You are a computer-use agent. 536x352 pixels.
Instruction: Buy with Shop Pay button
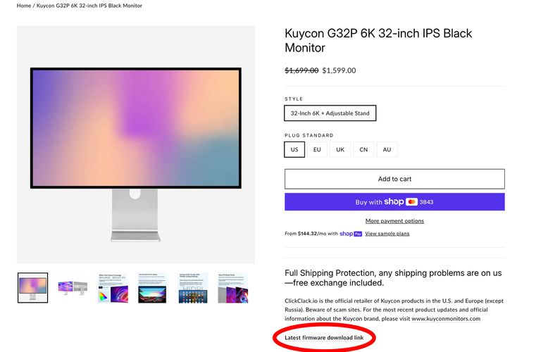[x=394, y=202]
